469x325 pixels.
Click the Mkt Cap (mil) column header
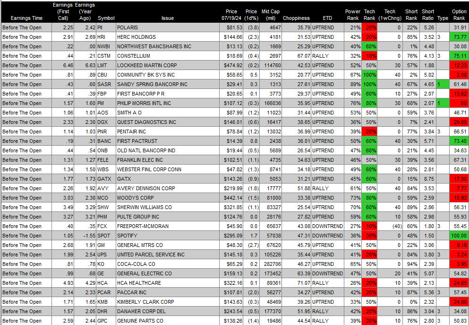coord(270,15)
